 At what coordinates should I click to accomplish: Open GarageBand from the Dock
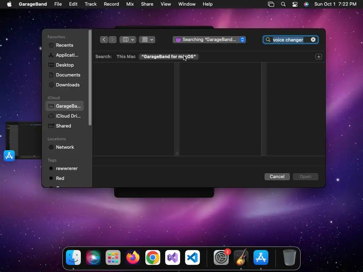point(241,257)
